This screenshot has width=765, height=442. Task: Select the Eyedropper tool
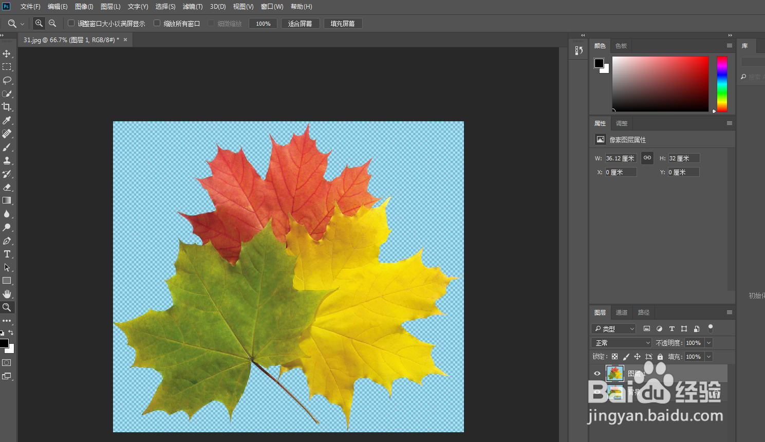pos(7,120)
